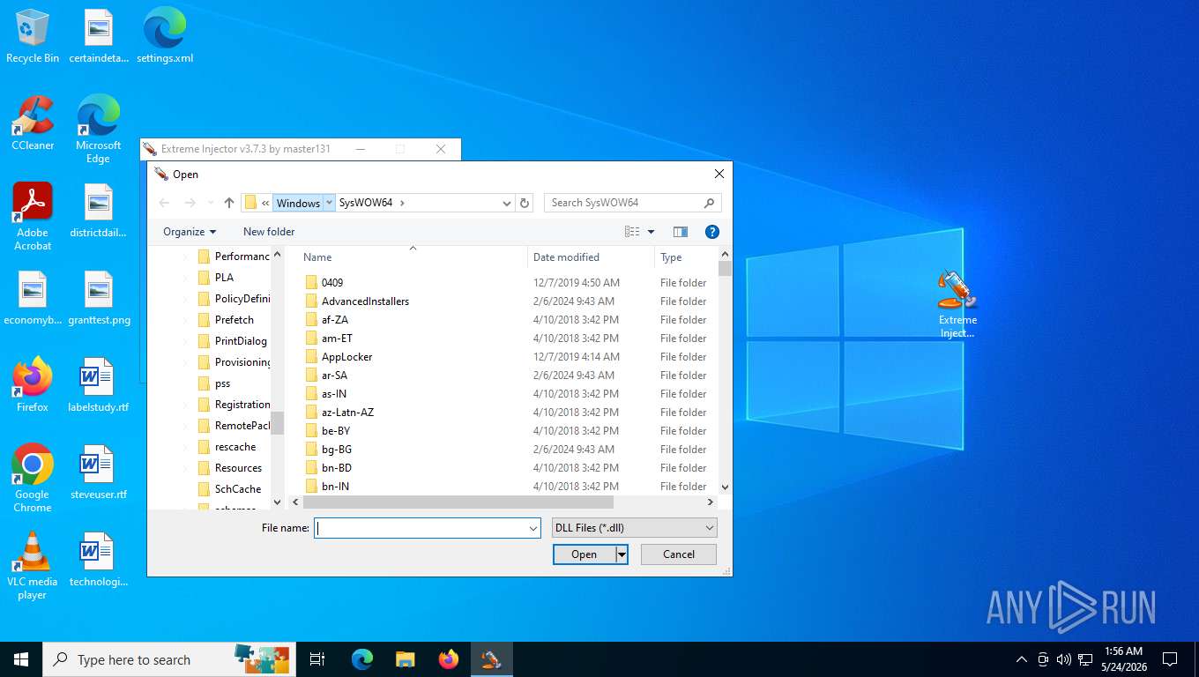
Task: Click the Open button's split arrow
Action: tap(622, 554)
